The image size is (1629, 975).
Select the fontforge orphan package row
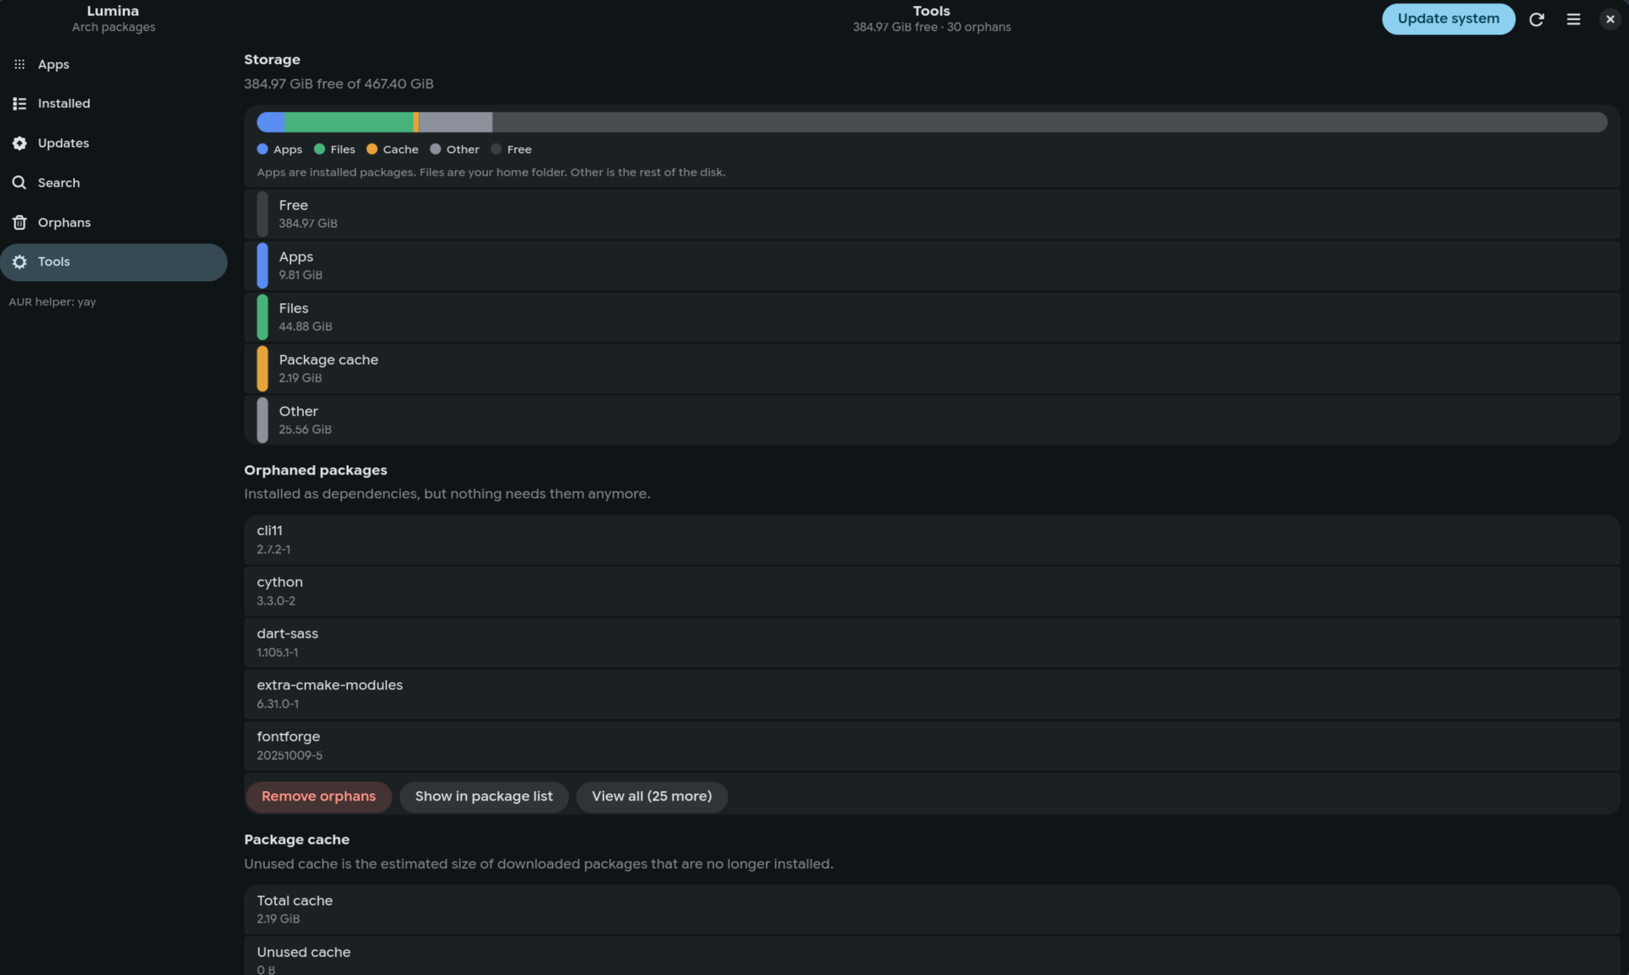point(932,745)
